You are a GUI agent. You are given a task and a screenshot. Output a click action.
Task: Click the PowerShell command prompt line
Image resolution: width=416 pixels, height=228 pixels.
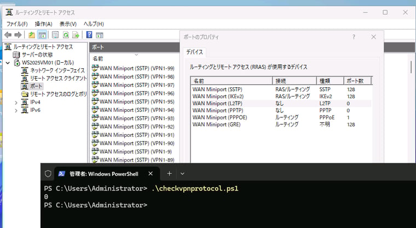95,205
